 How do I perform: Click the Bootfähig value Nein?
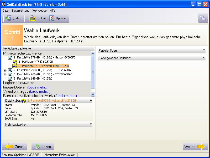(x=33, y=118)
